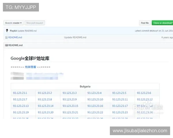
Task: Open IP address 93.123.23.19
Action: pos(21,112)
